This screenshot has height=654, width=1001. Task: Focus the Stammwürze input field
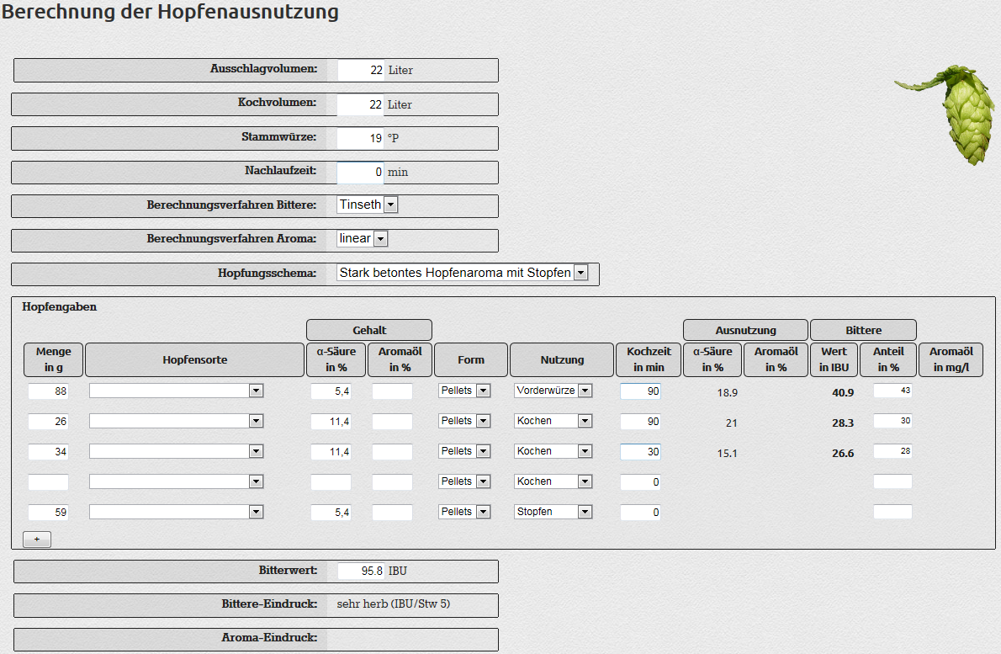tap(360, 138)
